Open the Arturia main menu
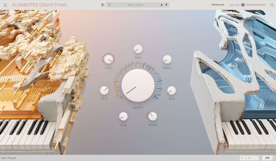 (5, 4)
